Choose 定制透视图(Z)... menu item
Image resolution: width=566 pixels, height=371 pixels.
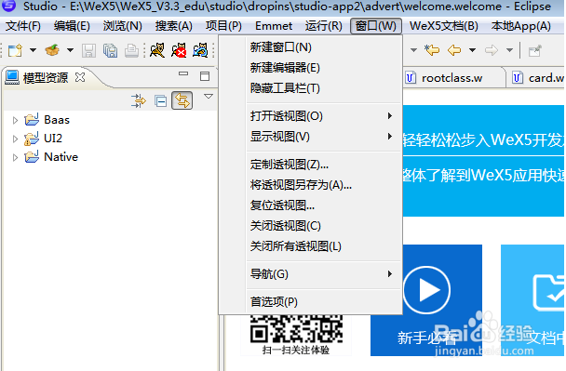[310, 165]
